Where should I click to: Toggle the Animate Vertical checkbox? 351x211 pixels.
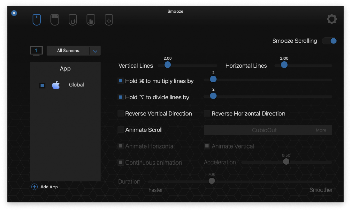coord(207,146)
